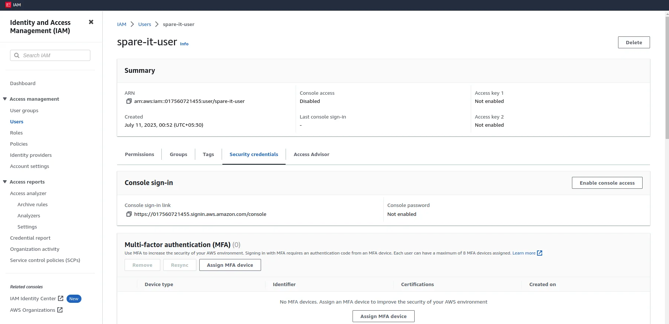Open IAM Identity Center link
The image size is (669, 324).
click(x=33, y=298)
